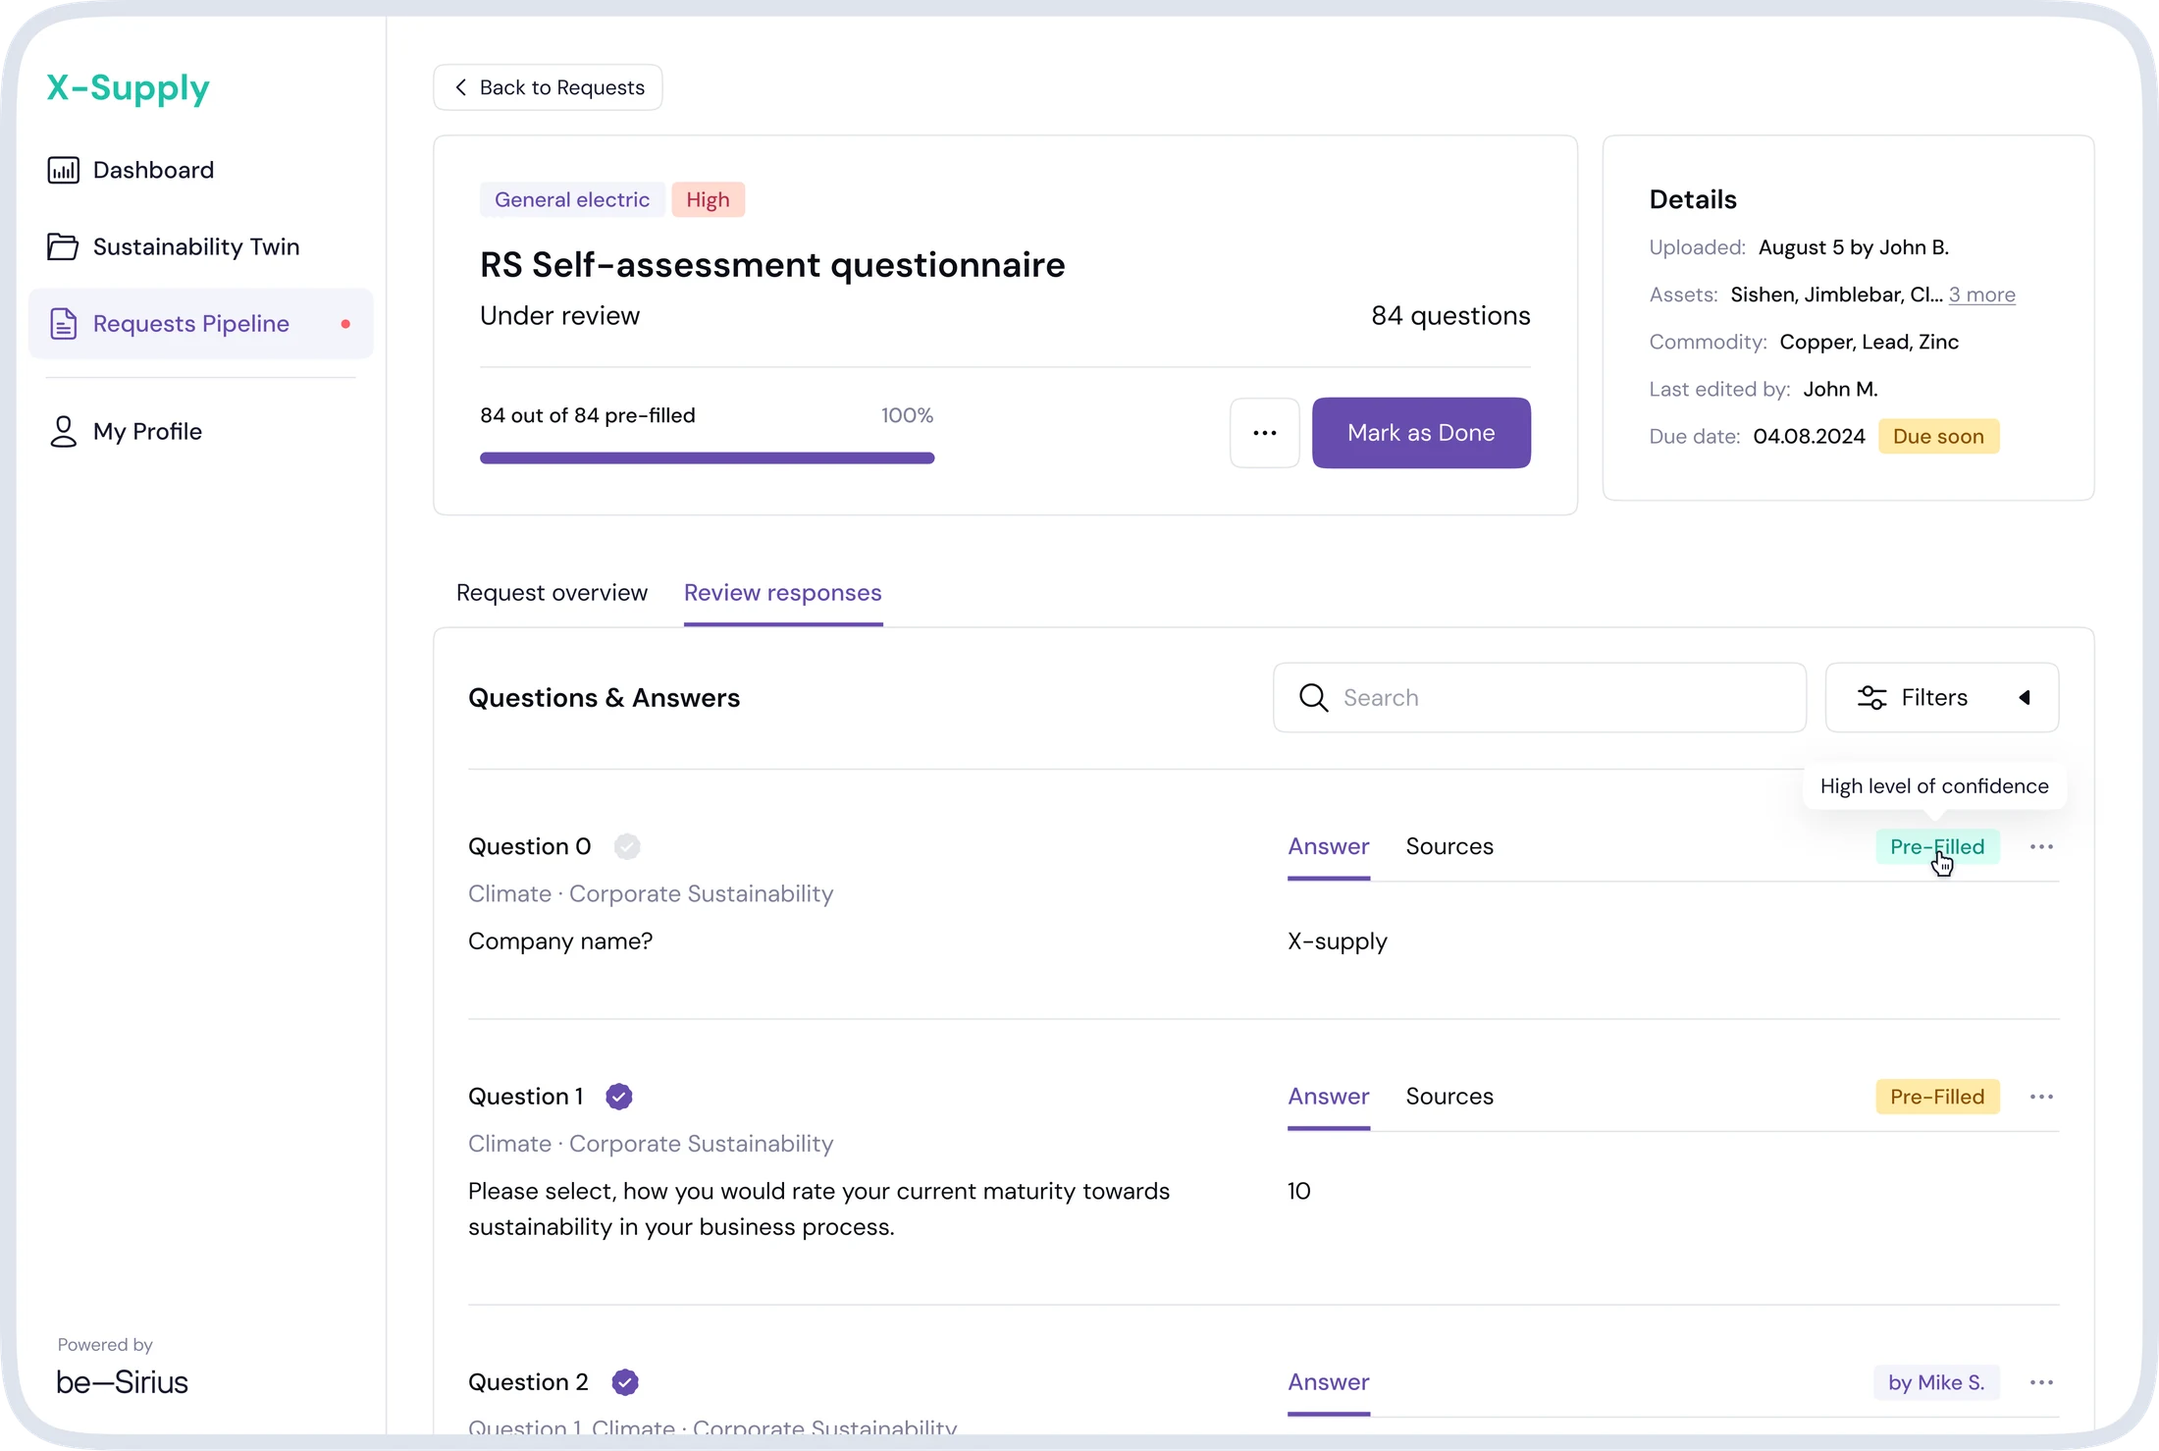Select the Requests Pipeline document icon
The width and height of the screenshot is (2159, 1451).
click(63, 324)
